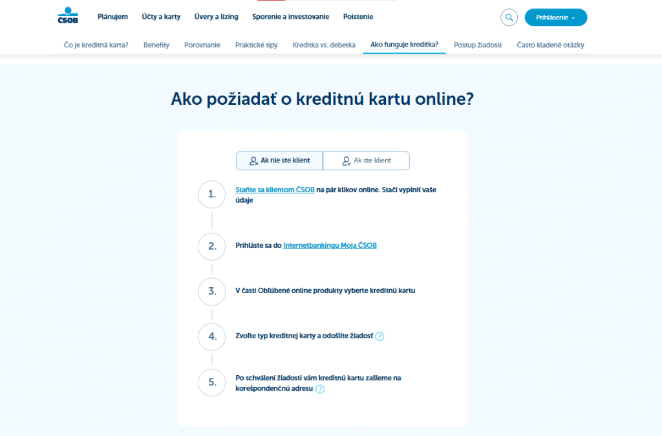This screenshot has height=436, width=662.
Task: Expand Úvery a lízing menu
Action: coord(216,17)
